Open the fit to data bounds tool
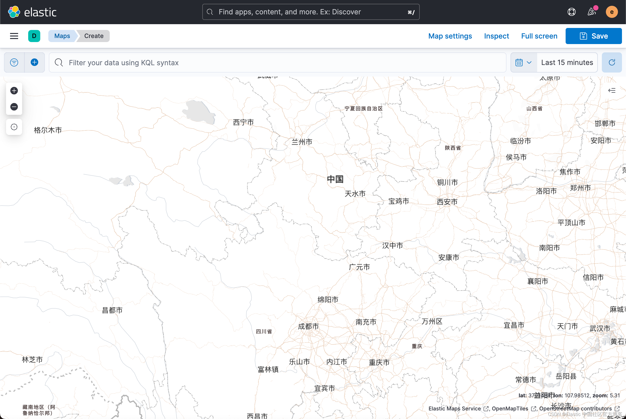 pos(14,127)
